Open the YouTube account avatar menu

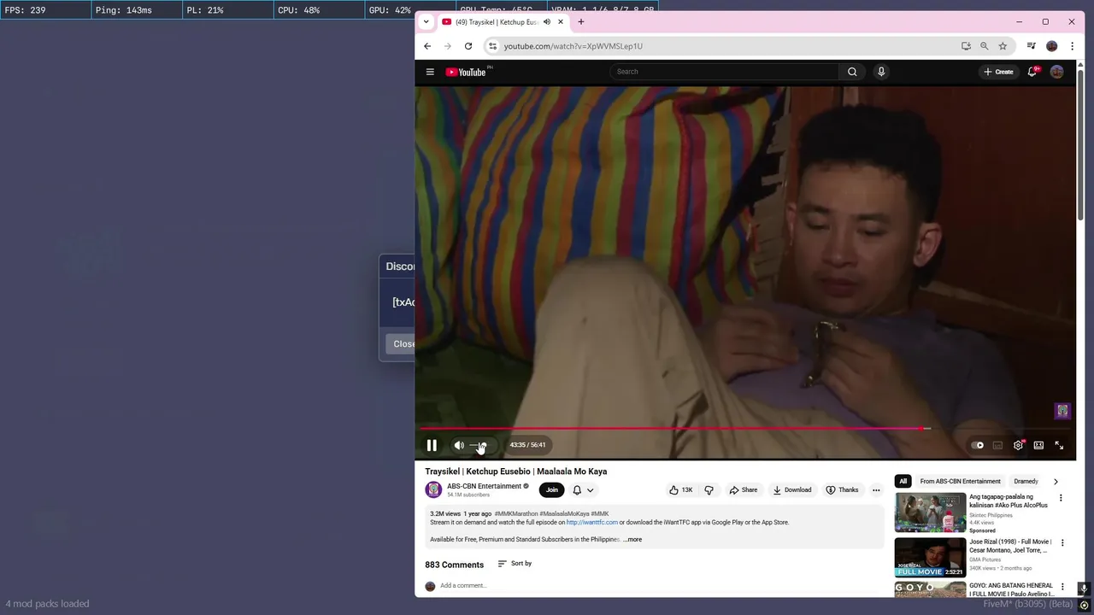pyautogui.click(x=1057, y=72)
